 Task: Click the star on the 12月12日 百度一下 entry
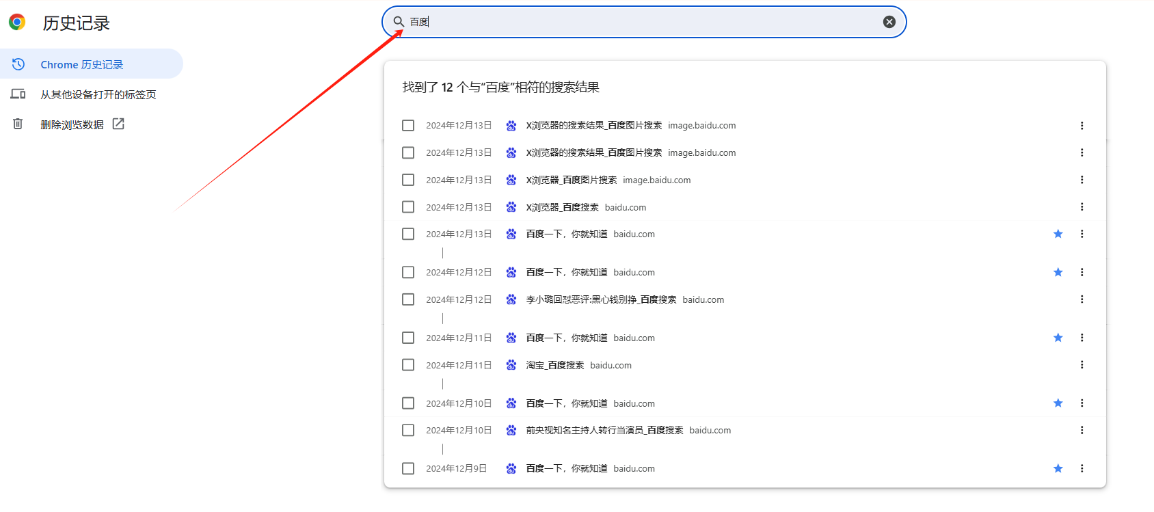click(1058, 272)
